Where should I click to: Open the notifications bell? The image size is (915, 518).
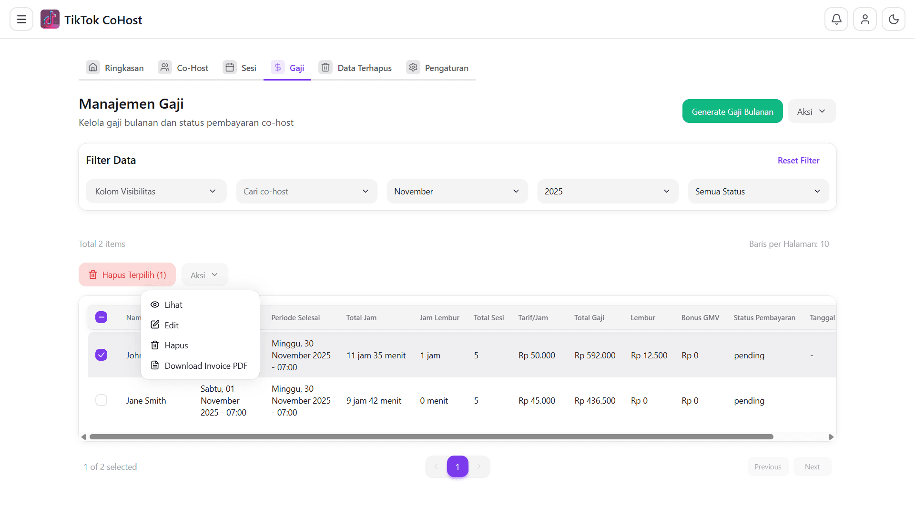836,19
